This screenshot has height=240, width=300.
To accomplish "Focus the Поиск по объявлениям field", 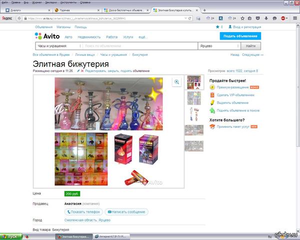I will tap(140, 46).
